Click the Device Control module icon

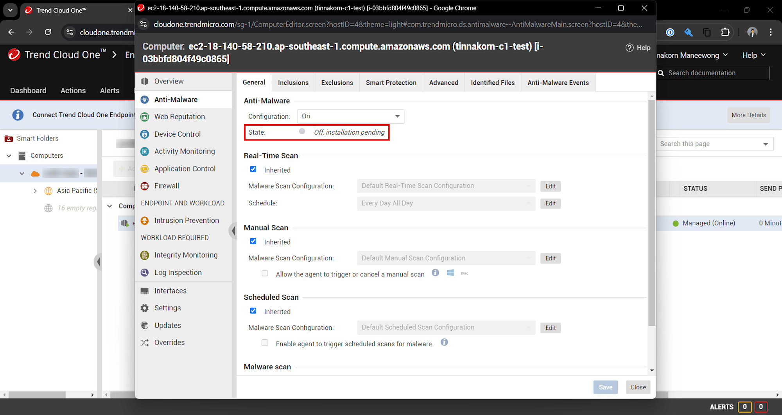(145, 134)
